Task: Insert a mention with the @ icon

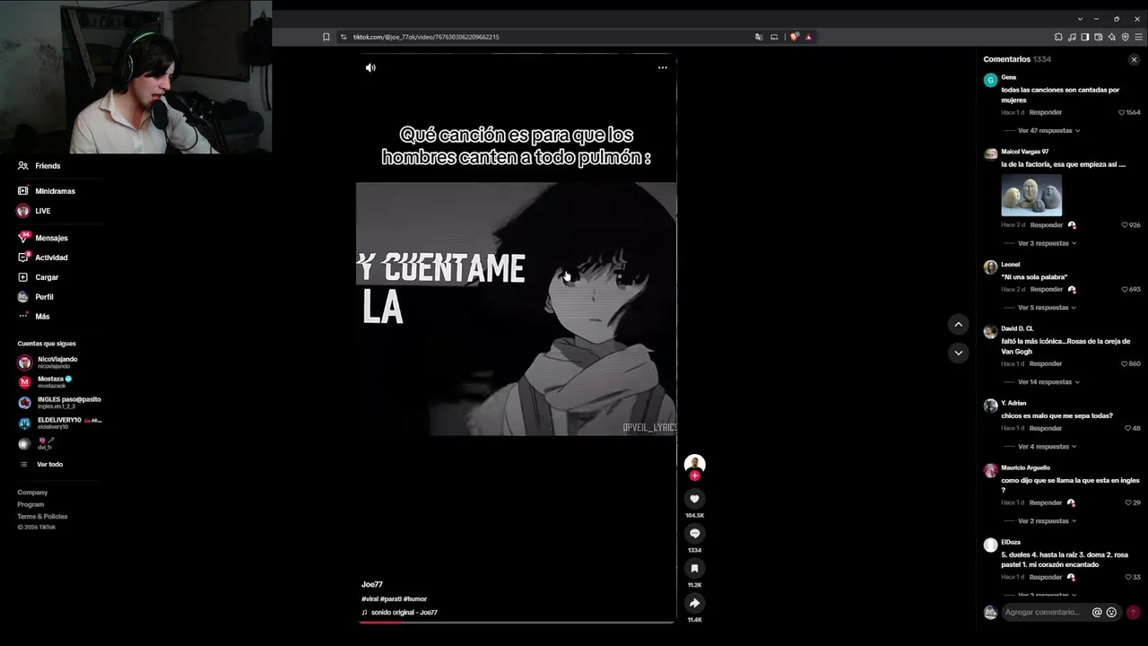Action: click(x=1096, y=613)
